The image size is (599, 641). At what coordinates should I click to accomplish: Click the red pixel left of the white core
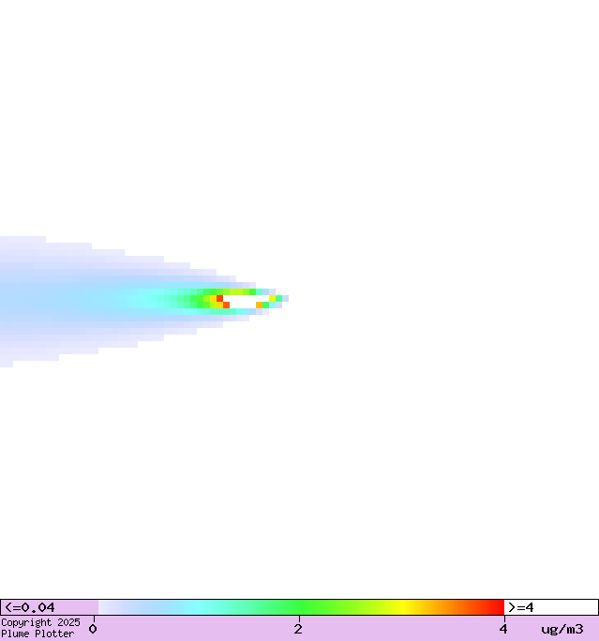(x=219, y=298)
